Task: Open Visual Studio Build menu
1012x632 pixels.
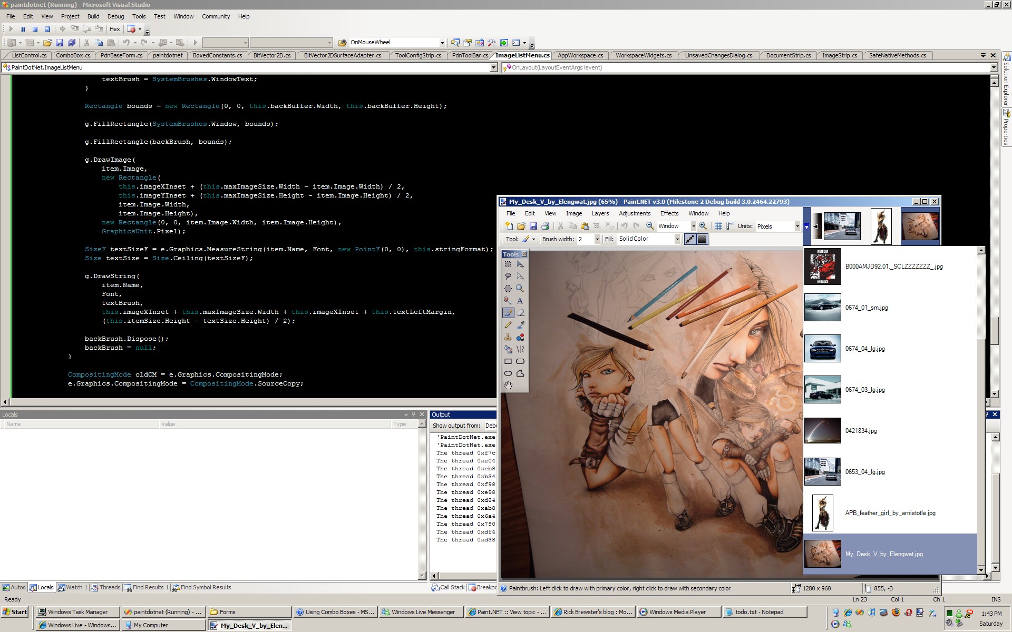Action: pos(93,16)
